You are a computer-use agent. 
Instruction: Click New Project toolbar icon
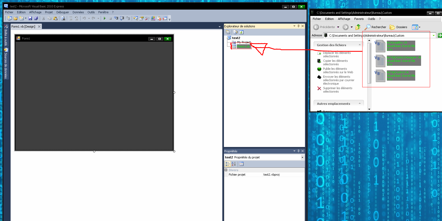point(10,18)
